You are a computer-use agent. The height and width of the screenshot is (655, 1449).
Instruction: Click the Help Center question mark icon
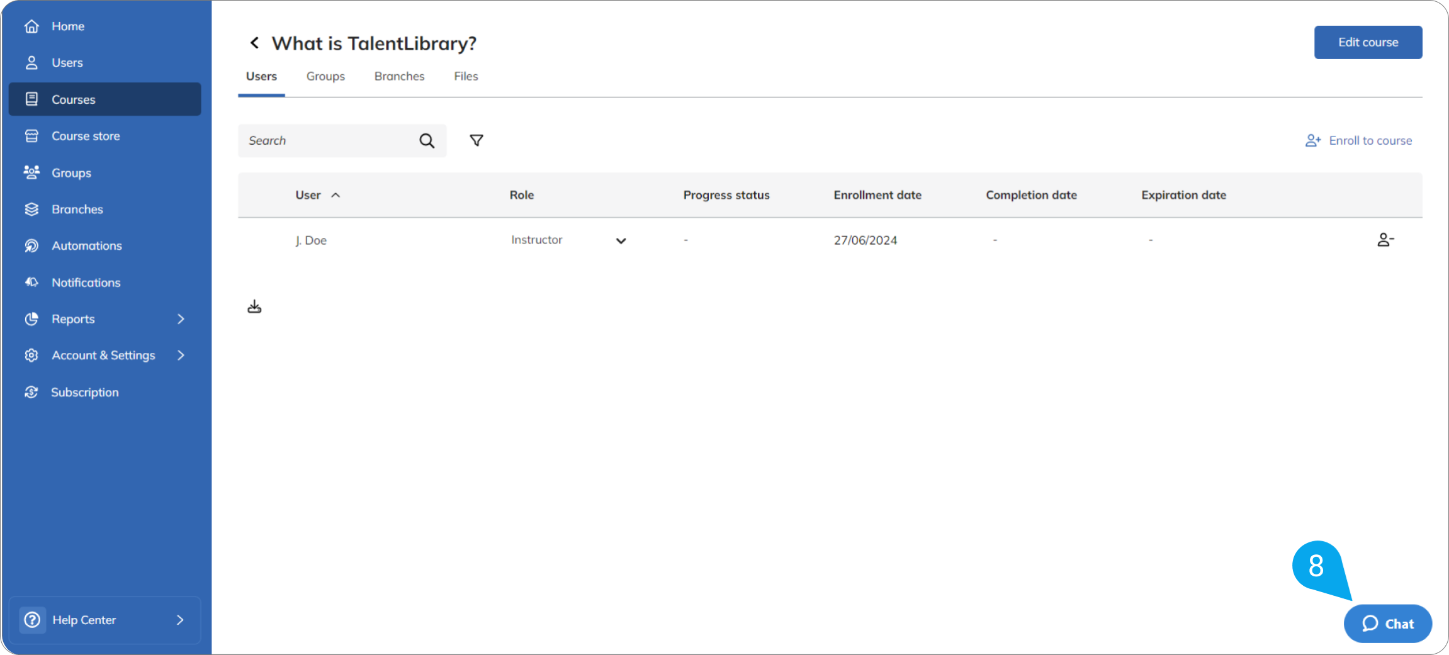click(x=32, y=620)
